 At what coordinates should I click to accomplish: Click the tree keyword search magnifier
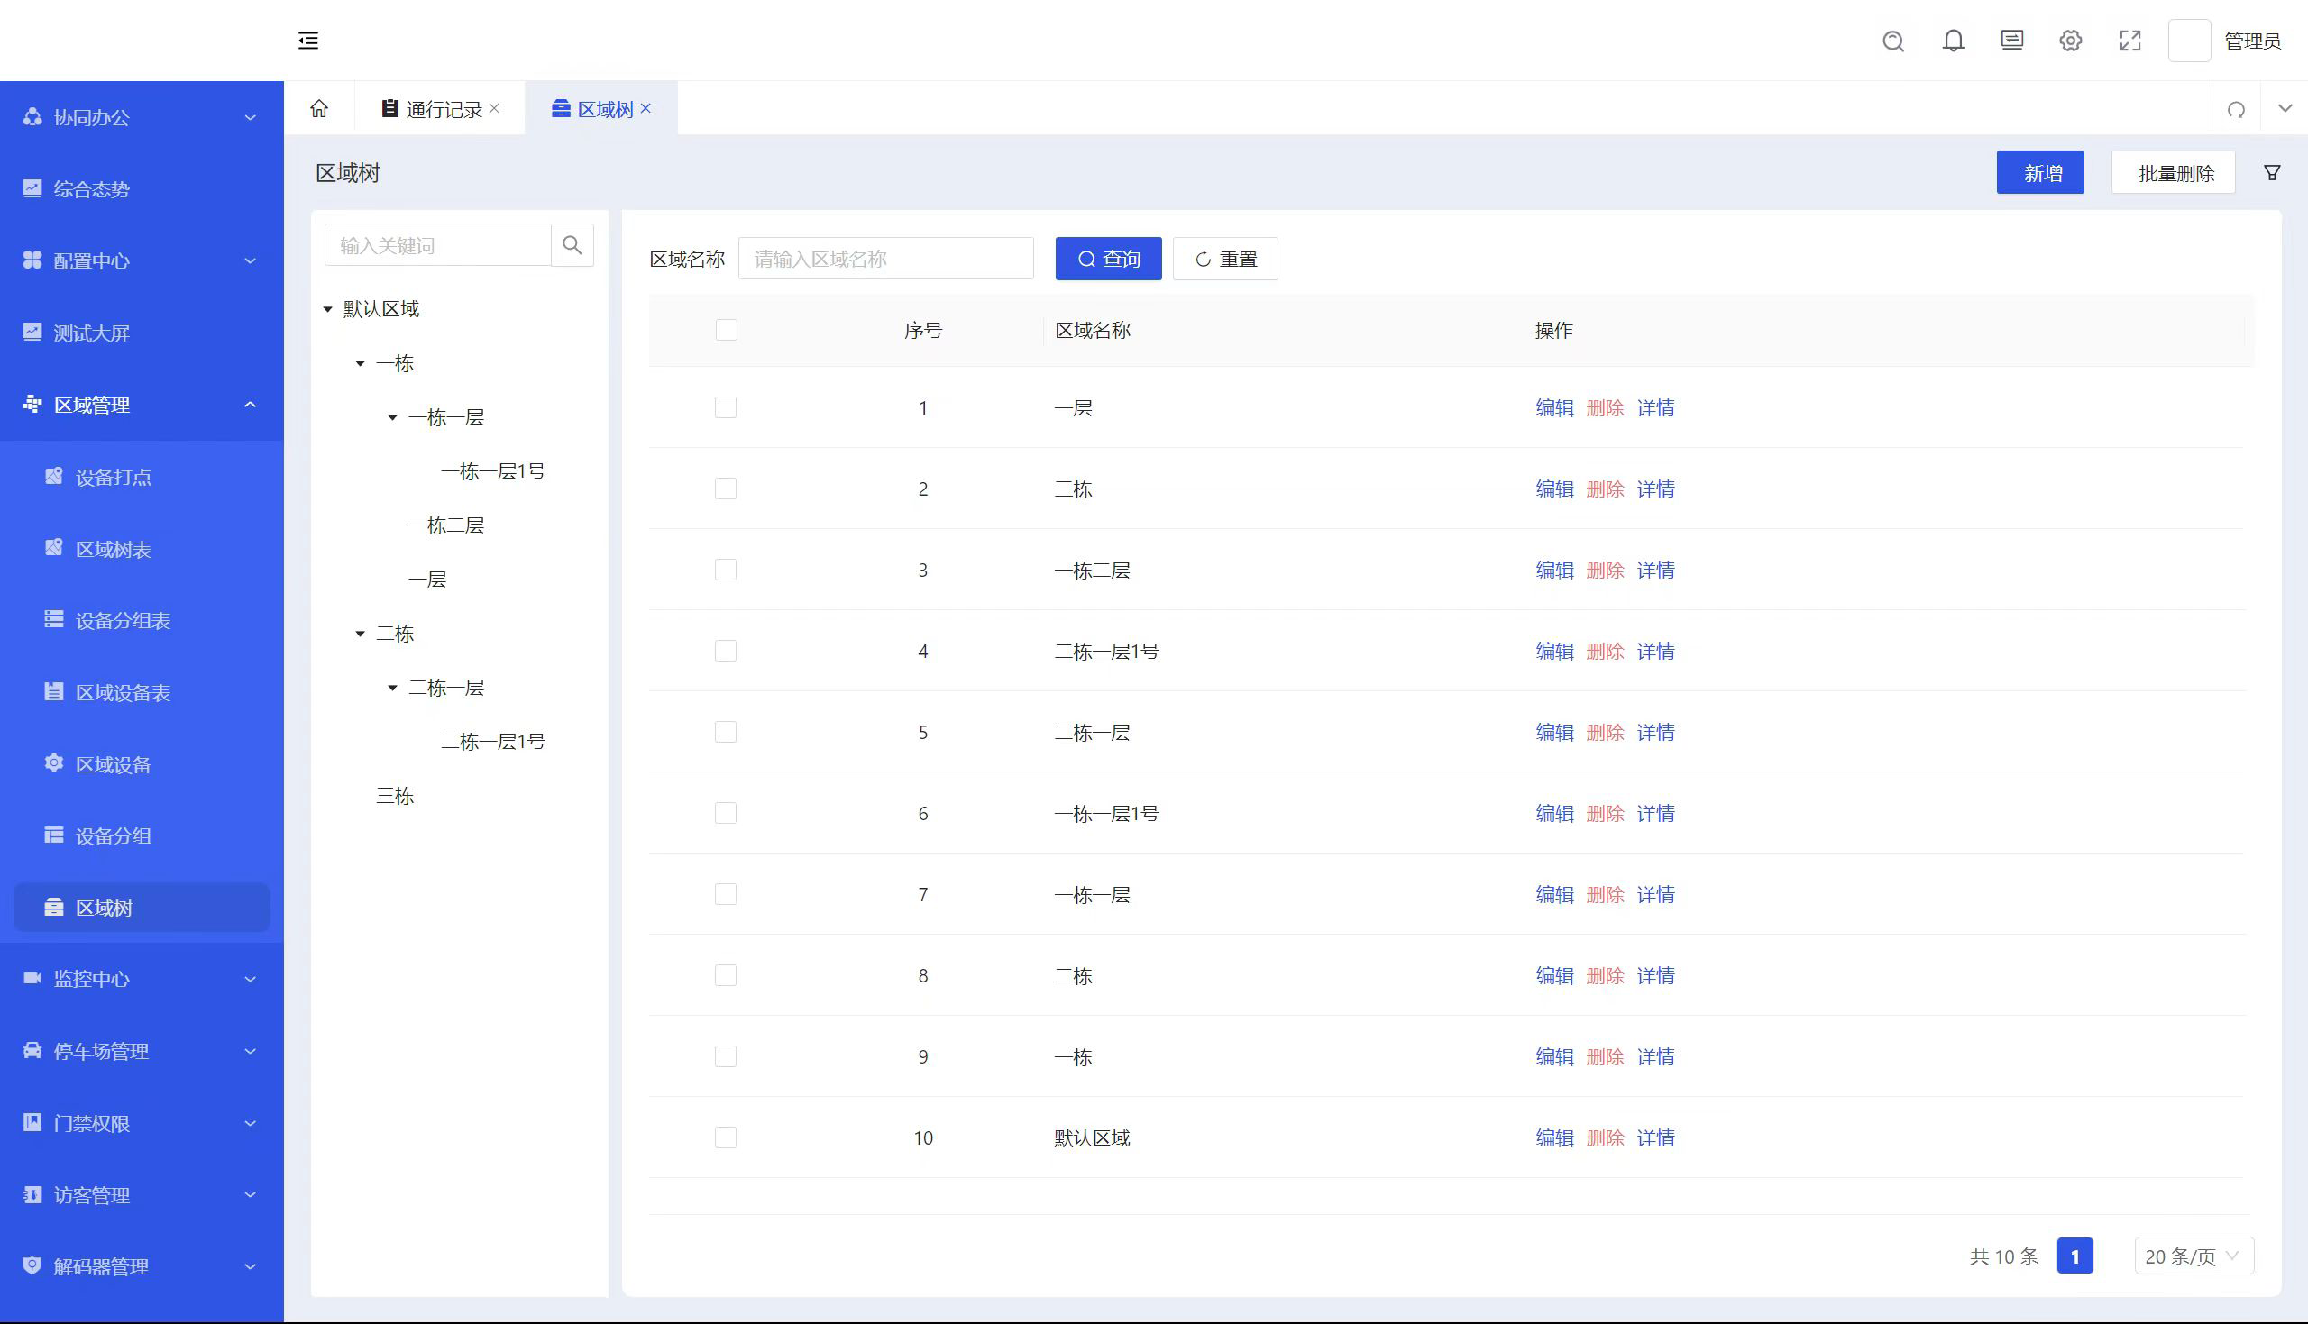(x=572, y=245)
